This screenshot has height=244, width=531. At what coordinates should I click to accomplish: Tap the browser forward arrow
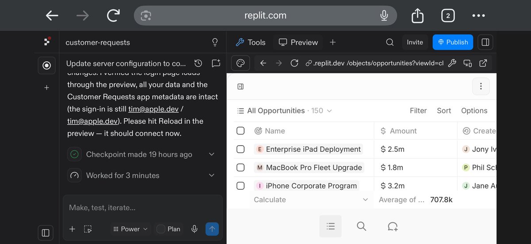[82, 15]
